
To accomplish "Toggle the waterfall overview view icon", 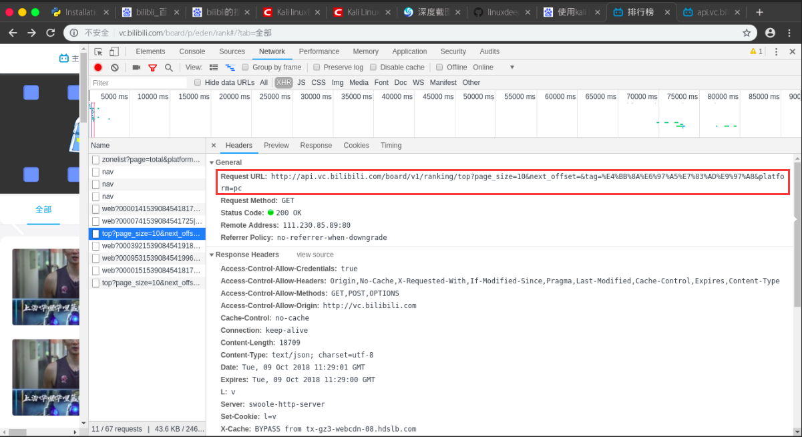I will pyautogui.click(x=230, y=67).
